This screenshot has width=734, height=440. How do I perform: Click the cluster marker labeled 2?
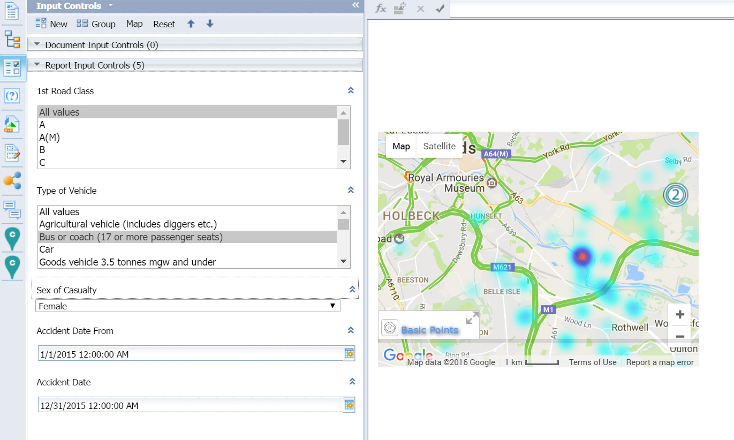[676, 195]
